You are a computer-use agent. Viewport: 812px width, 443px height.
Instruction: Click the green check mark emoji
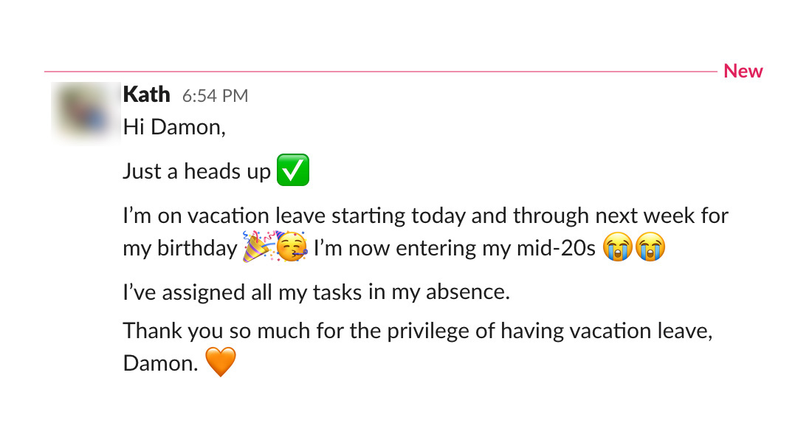tap(292, 171)
